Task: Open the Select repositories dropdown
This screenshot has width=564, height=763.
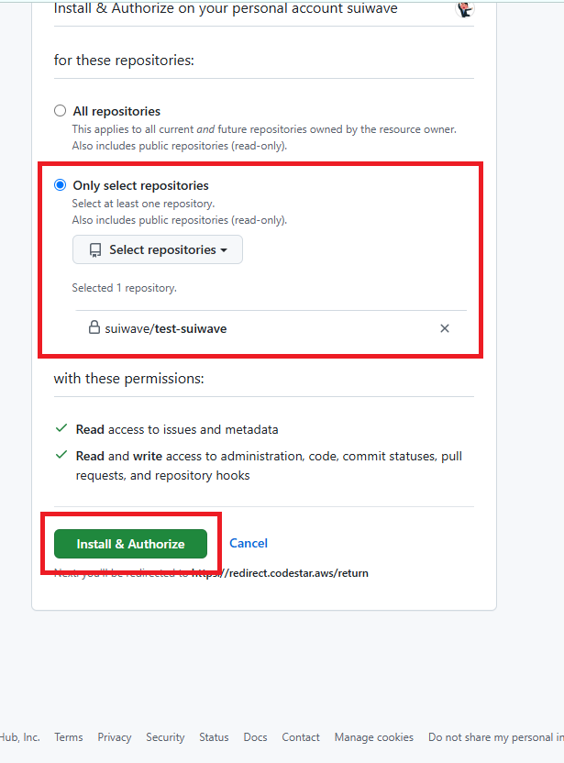Action: tap(157, 249)
